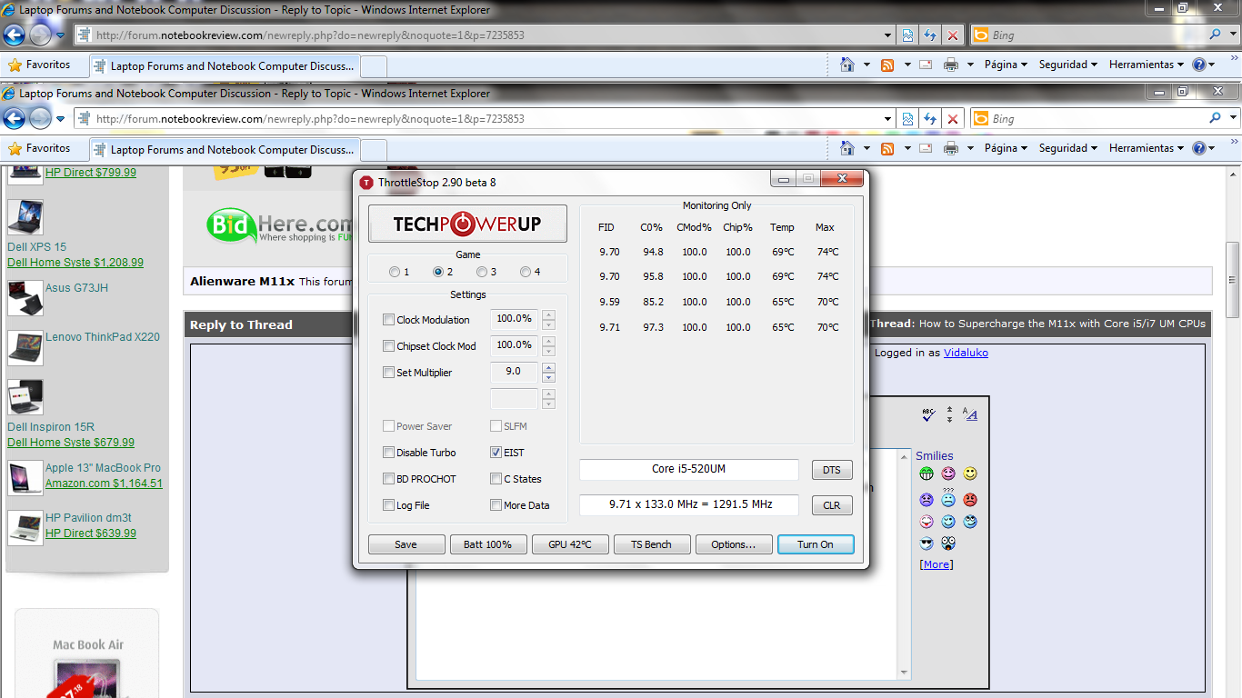Open the Bing search provider dropdown in lower browser
The image size is (1242, 698).
[1234, 118]
